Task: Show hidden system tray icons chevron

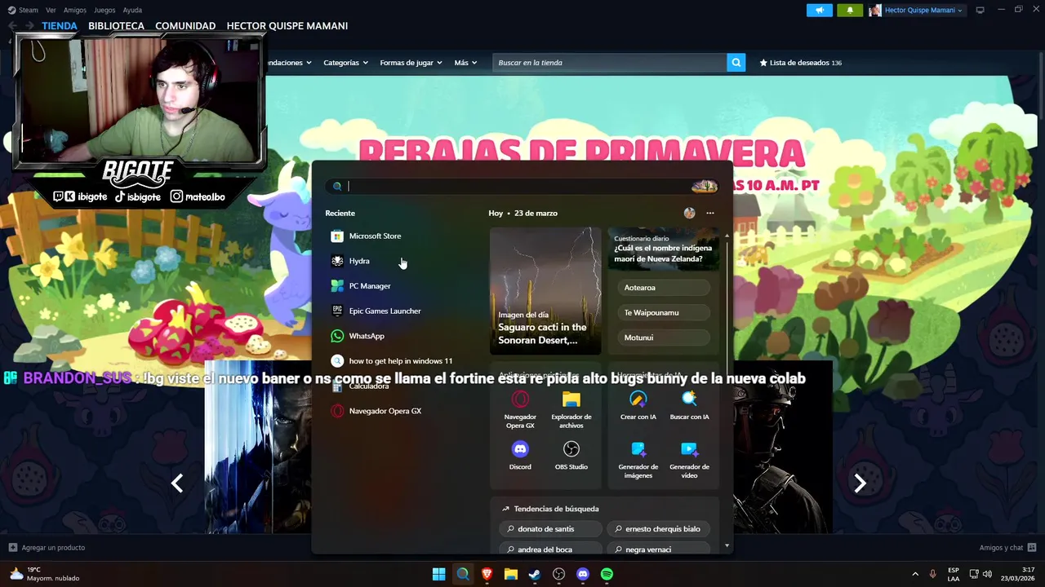Action: coord(914,574)
